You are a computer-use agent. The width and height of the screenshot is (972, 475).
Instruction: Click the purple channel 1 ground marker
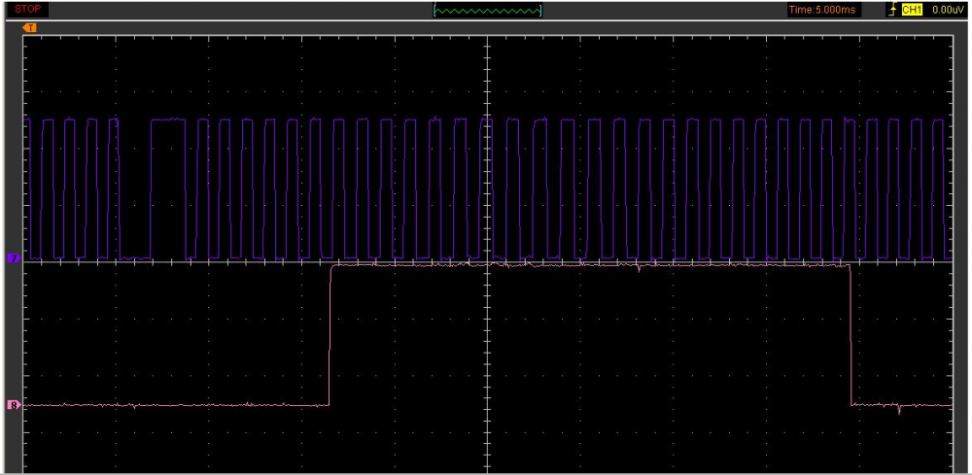click(14, 259)
